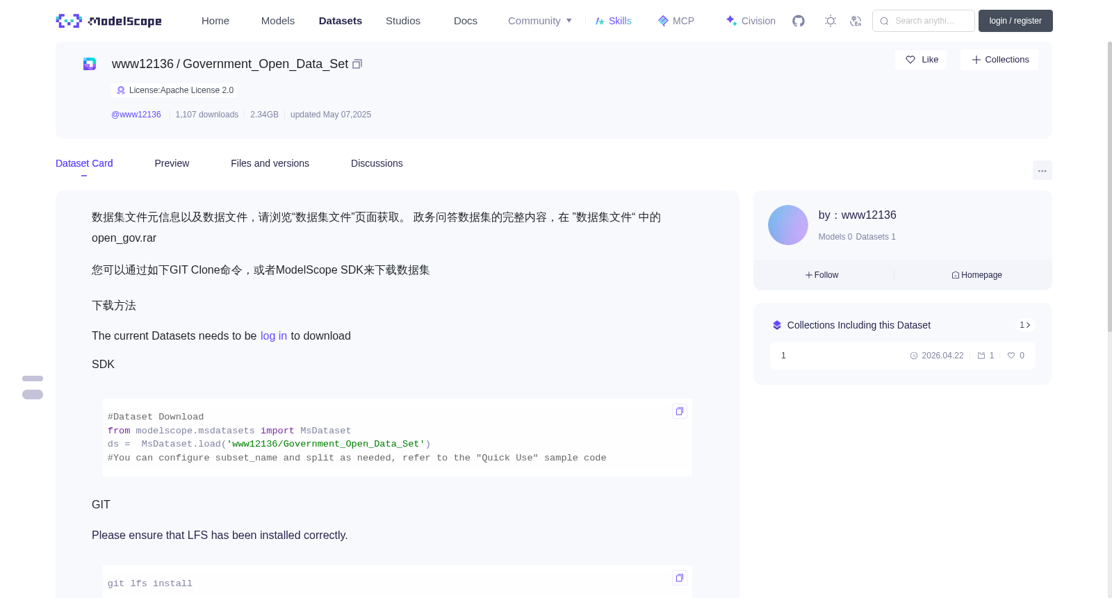Open the Models nav item

pyautogui.click(x=278, y=21)
